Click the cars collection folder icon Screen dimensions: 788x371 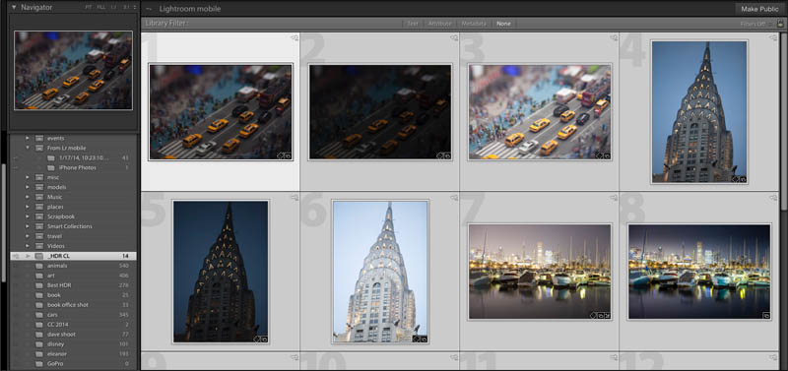point(39,315)
